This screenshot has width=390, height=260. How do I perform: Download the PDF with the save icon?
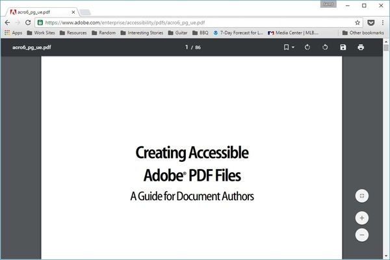(343, 47)
